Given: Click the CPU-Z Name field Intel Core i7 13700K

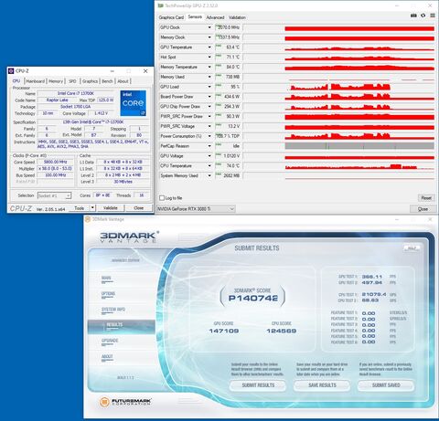Looking at the screenshot, I should 76,93.
